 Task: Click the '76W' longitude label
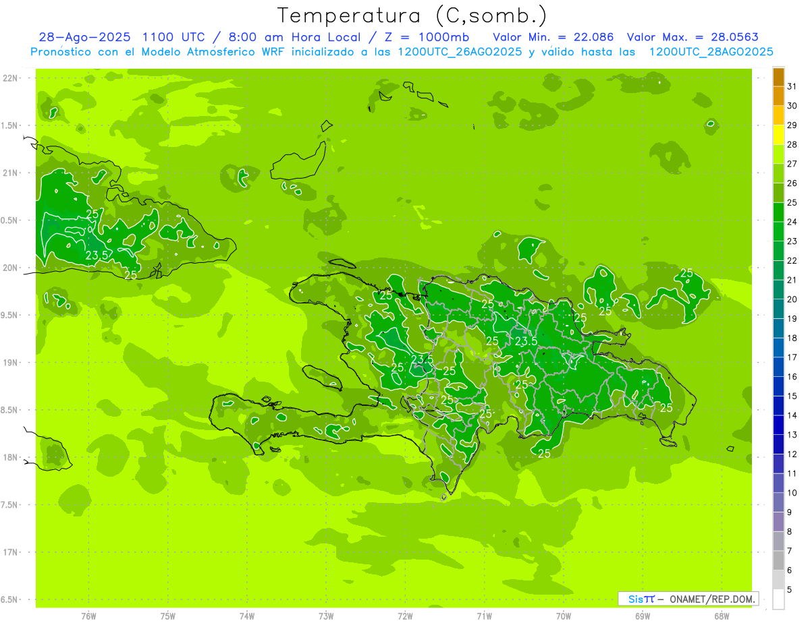click(88, 616)
